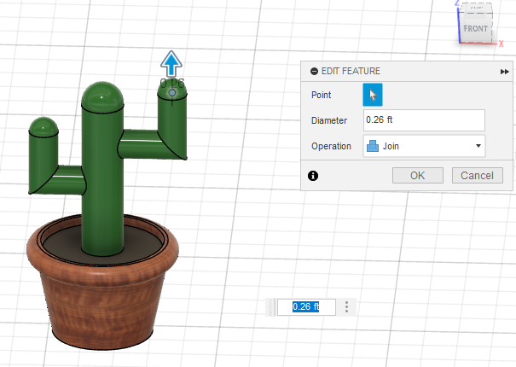The width and height of the screenshot is (516, 367).
Task: Click the Diameter field in Edit Feature
Action: [x=424, y=120]
